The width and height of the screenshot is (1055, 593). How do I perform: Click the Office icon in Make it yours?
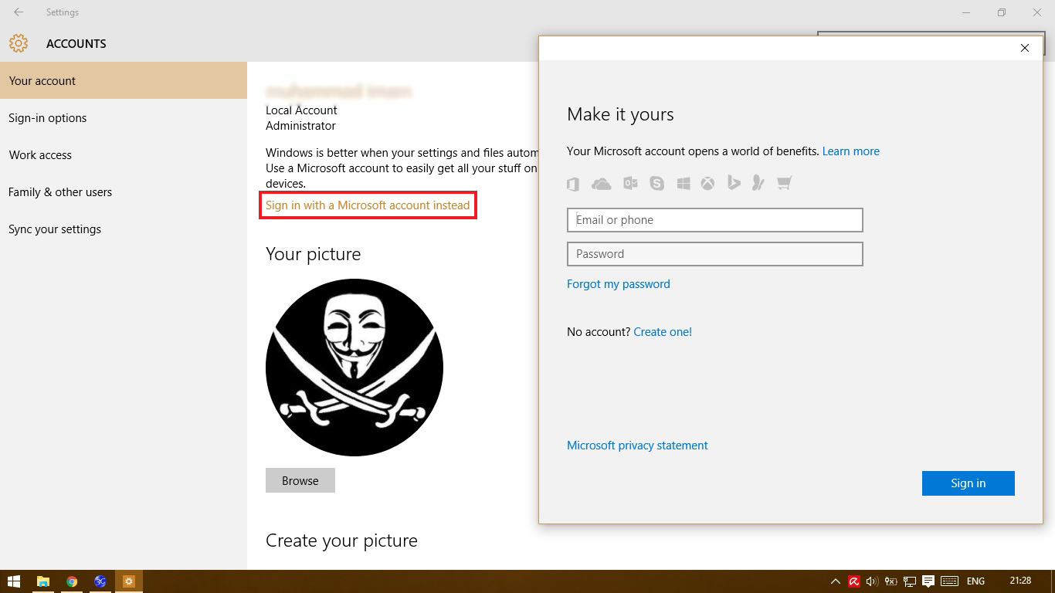tap(573, 183)
